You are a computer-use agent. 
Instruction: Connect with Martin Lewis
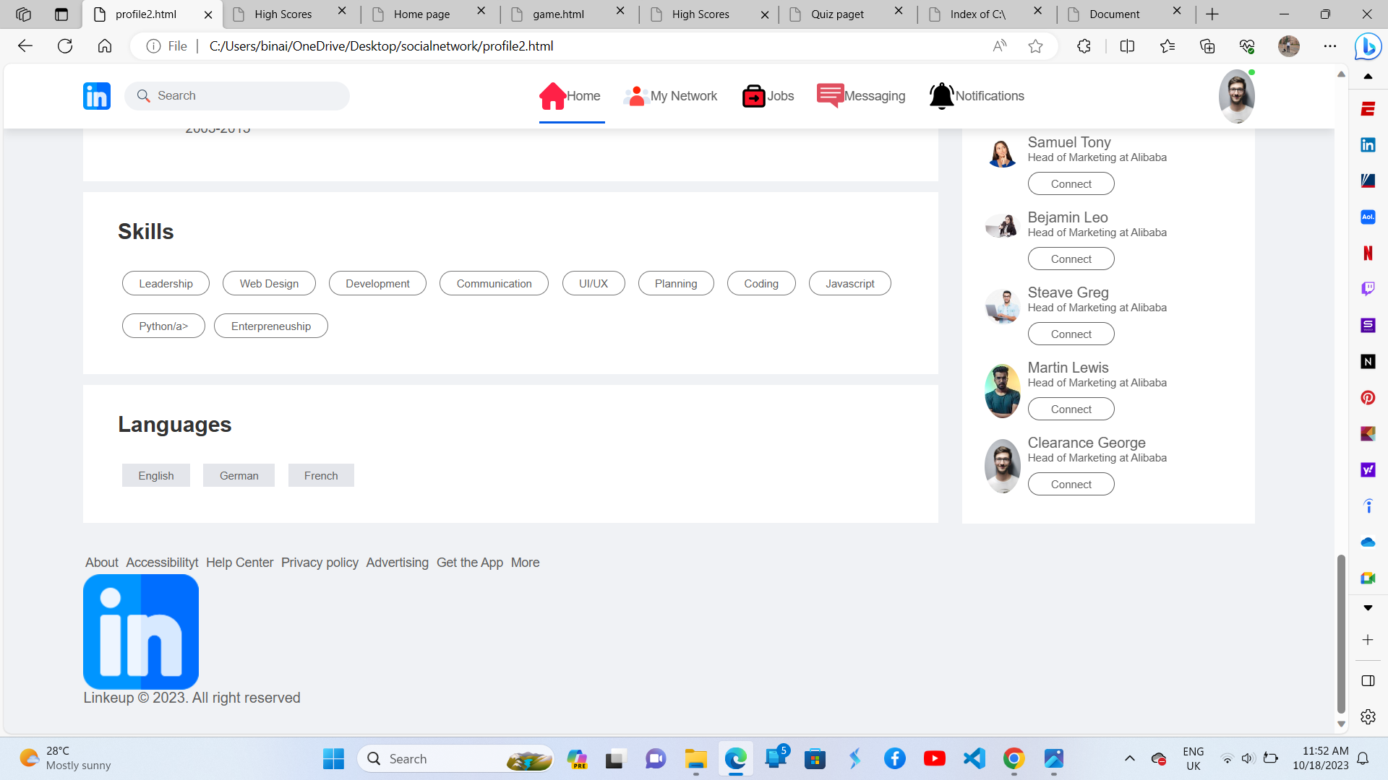(x=1071, y=409)
